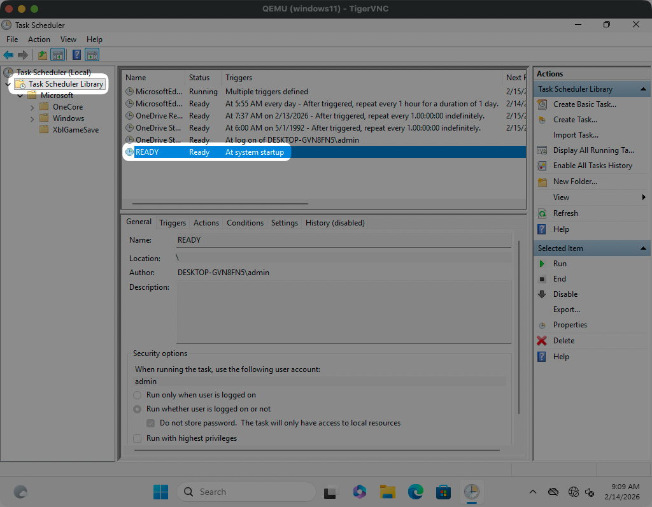This screenshot has width=652, height=507.
Task: Collapse the Selected Item section header
Action: [643, 248]
